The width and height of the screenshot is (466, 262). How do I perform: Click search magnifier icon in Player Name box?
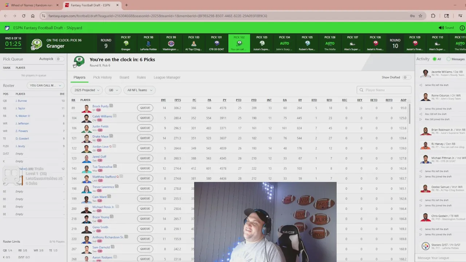point(362,90)
